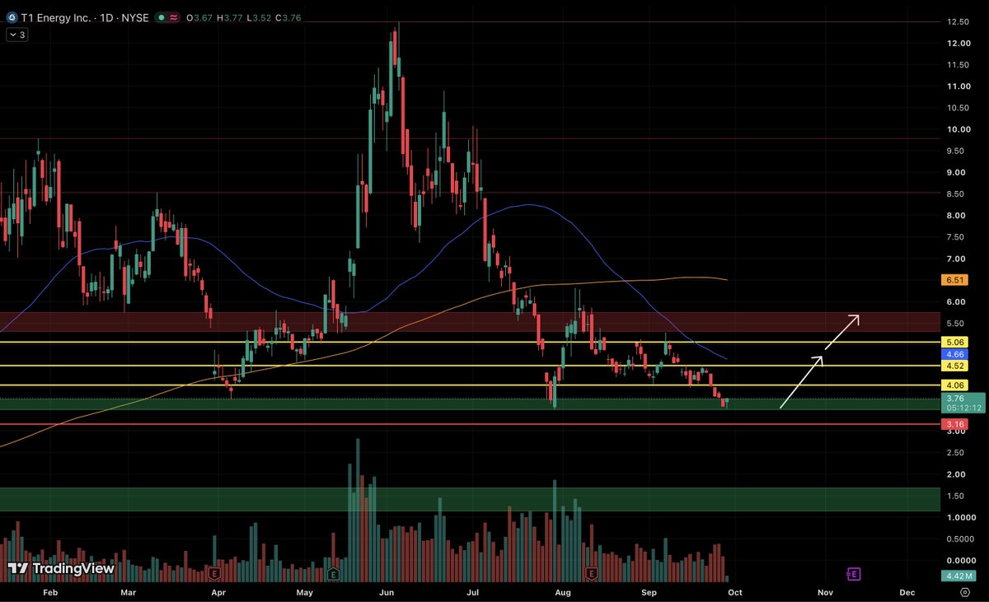Expand the collapsed indicators legend showing 3
This screenshot has height=602, width=989.
pos(16,35)
